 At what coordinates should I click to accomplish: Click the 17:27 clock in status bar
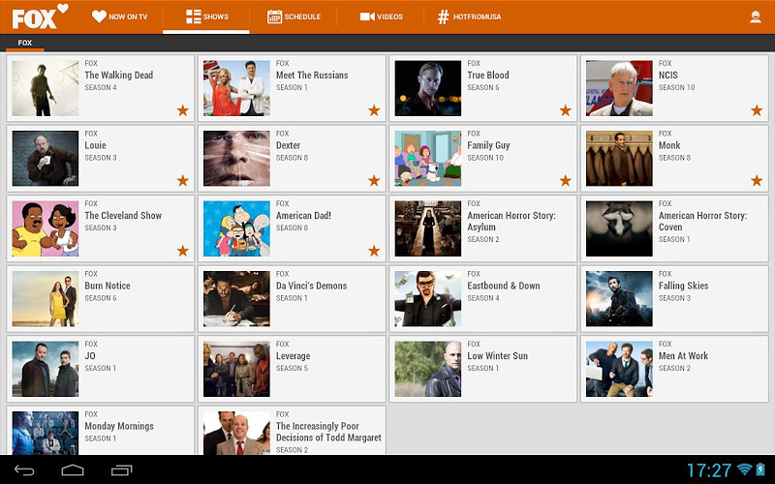tap(709, 469)
